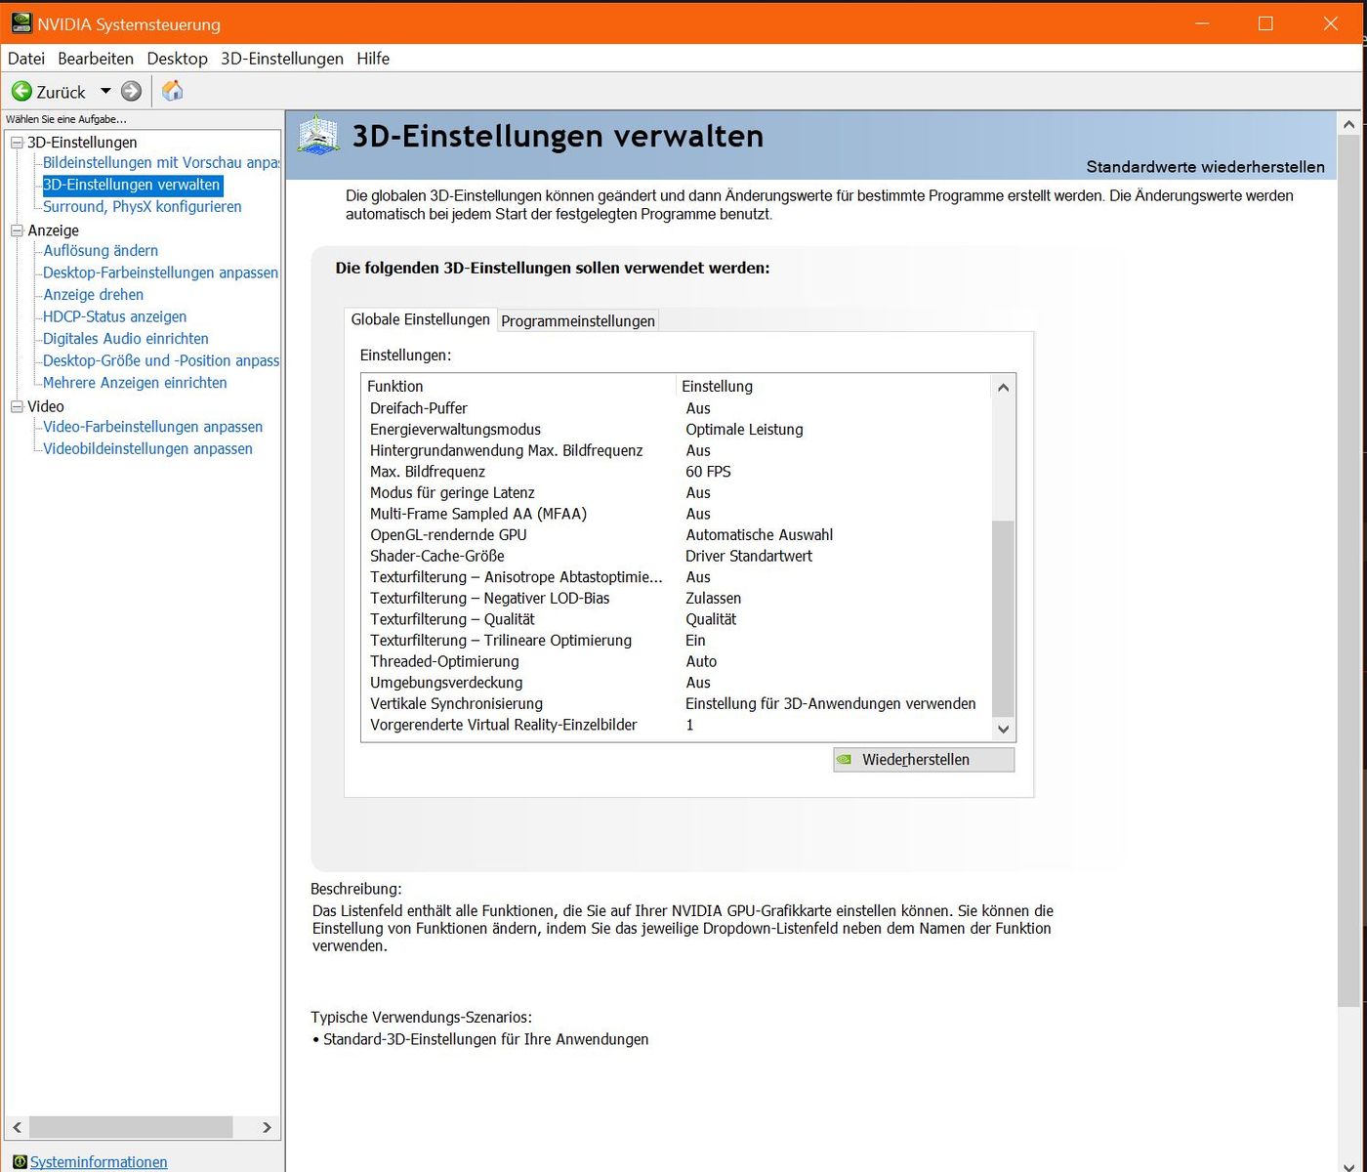
Task: Open the Bearbeiten menu
Action: point(96,59)
